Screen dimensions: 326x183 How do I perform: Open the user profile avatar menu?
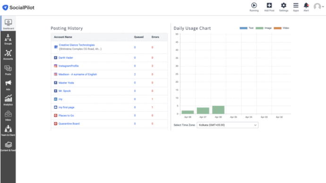pos(318,7)
